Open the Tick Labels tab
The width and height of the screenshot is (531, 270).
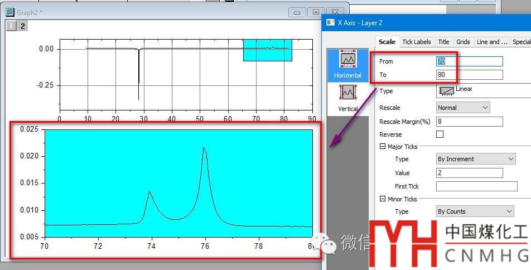click(x=417, y=42)
